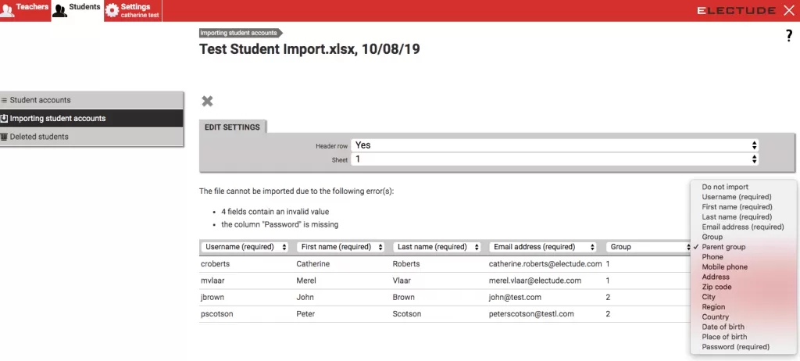Screen dimensions: 800x361
Task: Click the gray X cancel import icon
Action: pyautogui.click(x=207, y=101)
